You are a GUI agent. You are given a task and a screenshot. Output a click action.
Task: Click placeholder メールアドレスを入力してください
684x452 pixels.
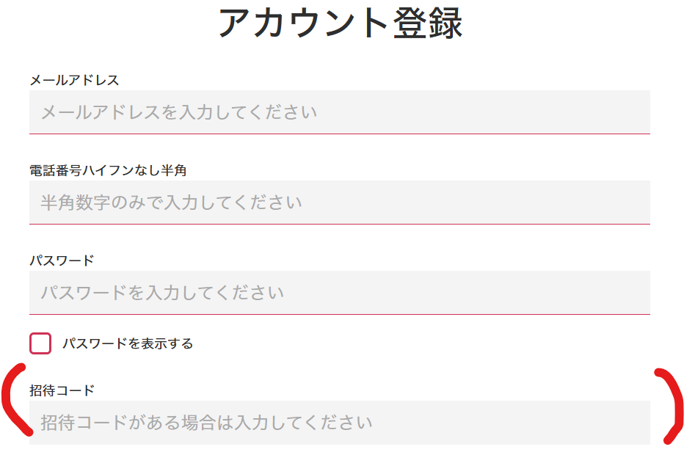click(x=178, y=112)
